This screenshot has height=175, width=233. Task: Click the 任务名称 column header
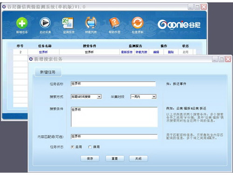45,46
